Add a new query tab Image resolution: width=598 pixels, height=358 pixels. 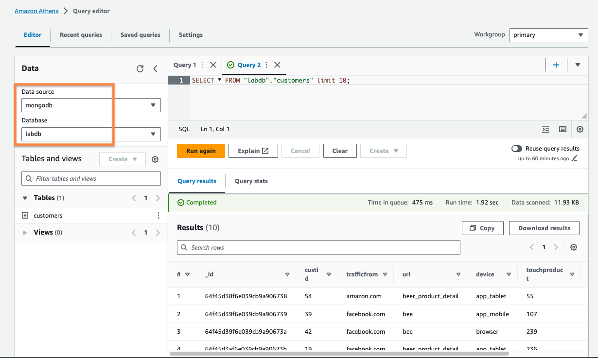(x=556, y=65)
